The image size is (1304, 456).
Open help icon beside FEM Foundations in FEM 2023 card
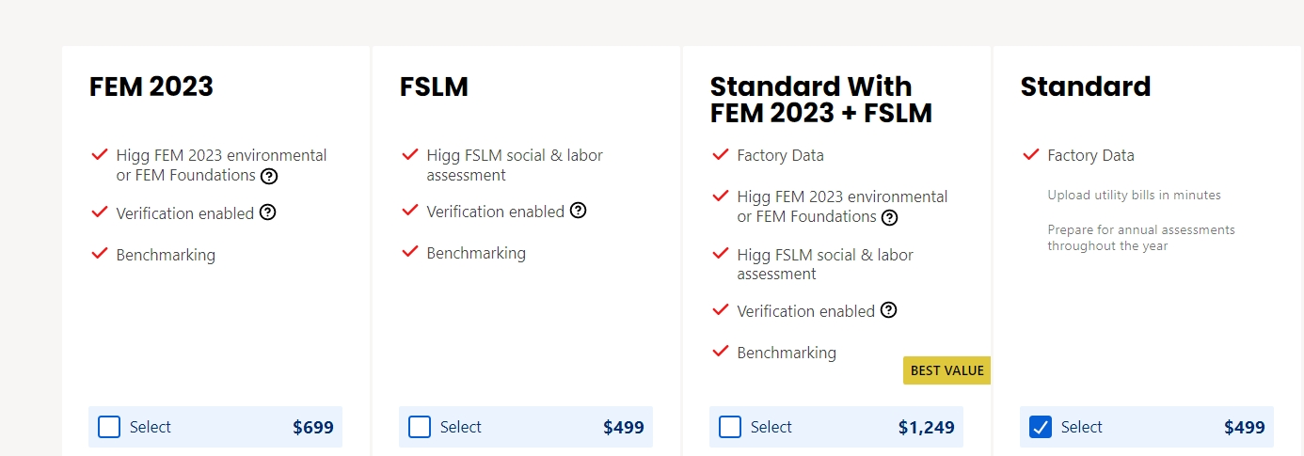coord(269,176)
